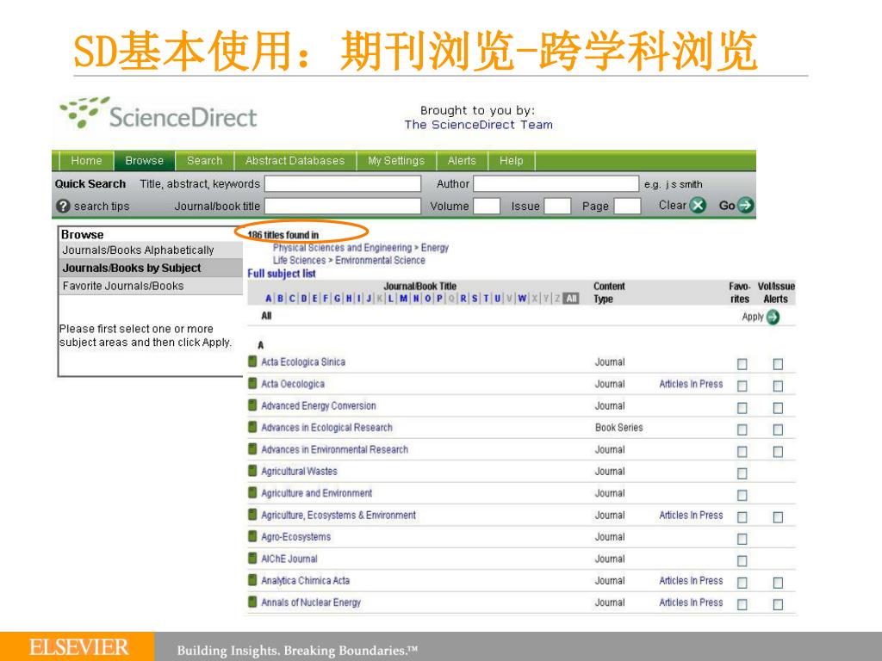This screenshot has width=882, height=661.
Task: Open the Browse tab
Action: tap(145, 161)
